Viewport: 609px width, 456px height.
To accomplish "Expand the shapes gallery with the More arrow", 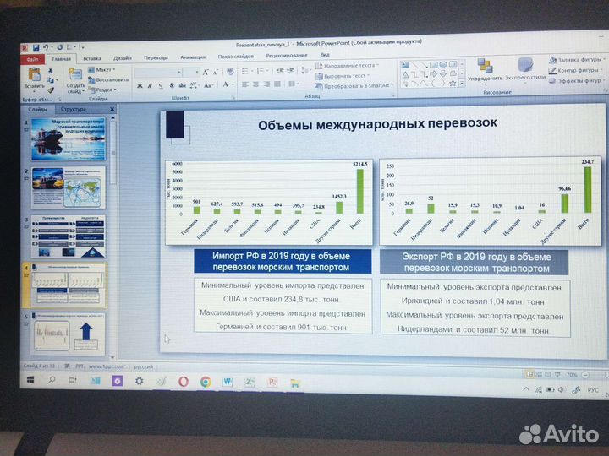I will coord(462,83).
